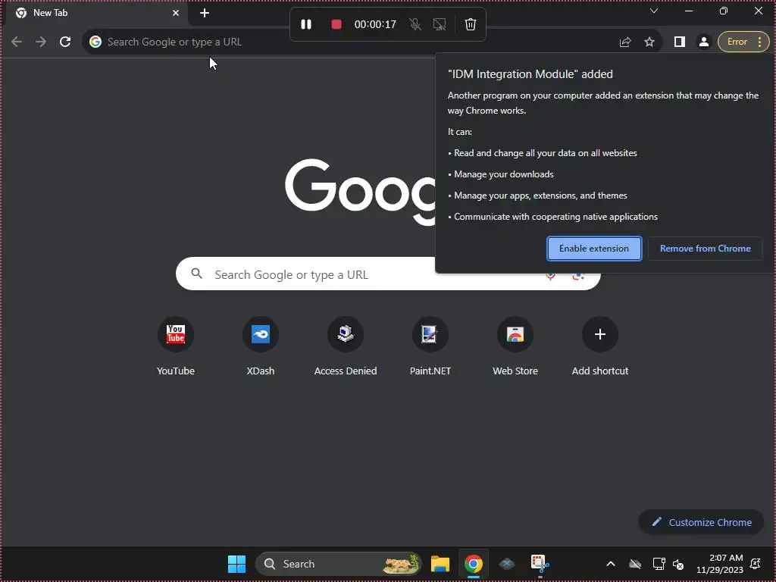The width and height of the screenshot is (776, 582).
Task: Reload the page
Action: point(65,42)
